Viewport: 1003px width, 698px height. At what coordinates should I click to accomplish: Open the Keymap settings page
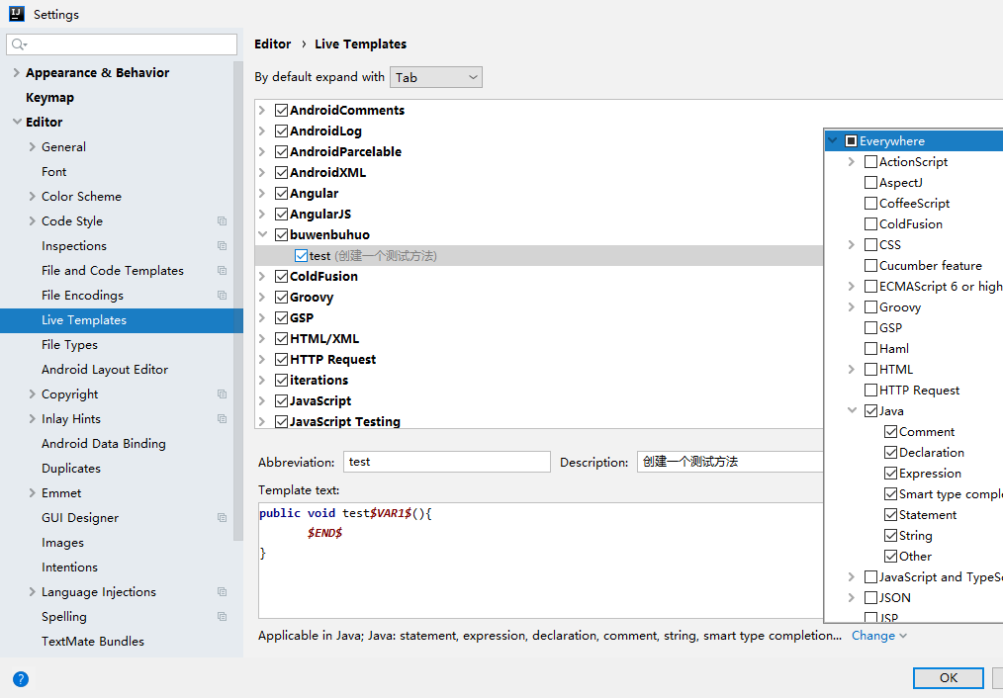[49, 98]
